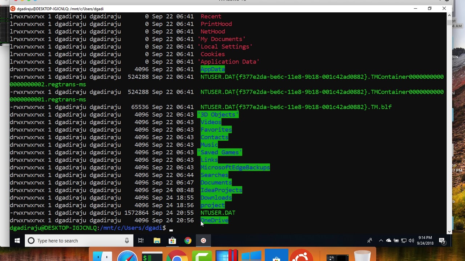Click the Links directory entry
Viewport: 465px width, 261px height.
click(209, 160)
